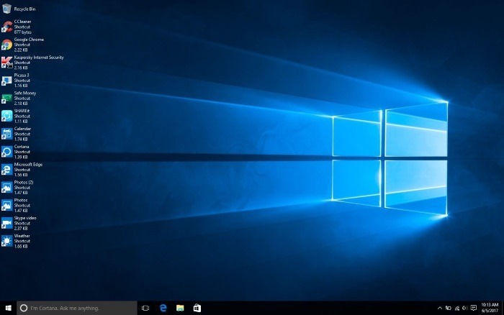Select the Kaspersky Internet Security icon
This screenshot has height=315, width=504.
(6, 63)
